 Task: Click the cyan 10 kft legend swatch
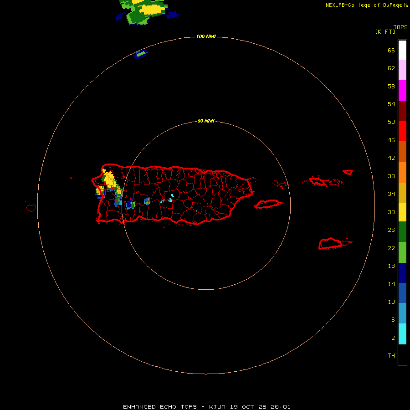402,334
